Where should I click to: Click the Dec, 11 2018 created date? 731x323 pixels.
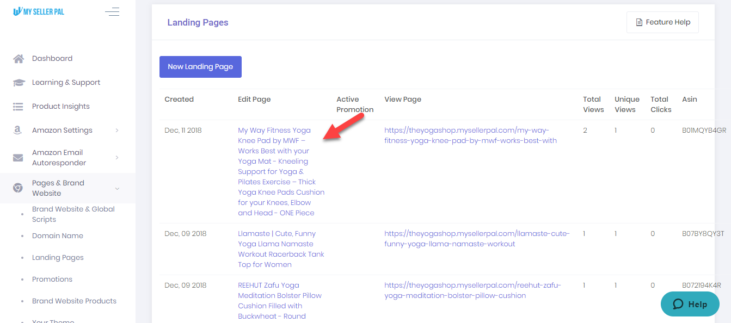click(183, 131)
